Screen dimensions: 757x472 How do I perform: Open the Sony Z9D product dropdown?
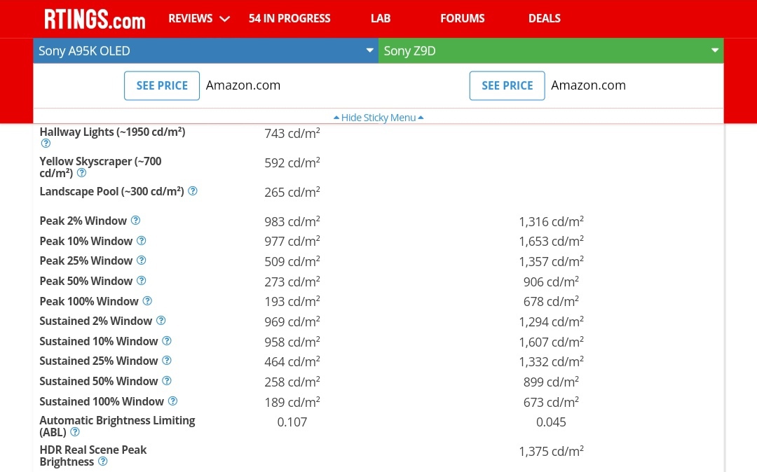point(551,50)
